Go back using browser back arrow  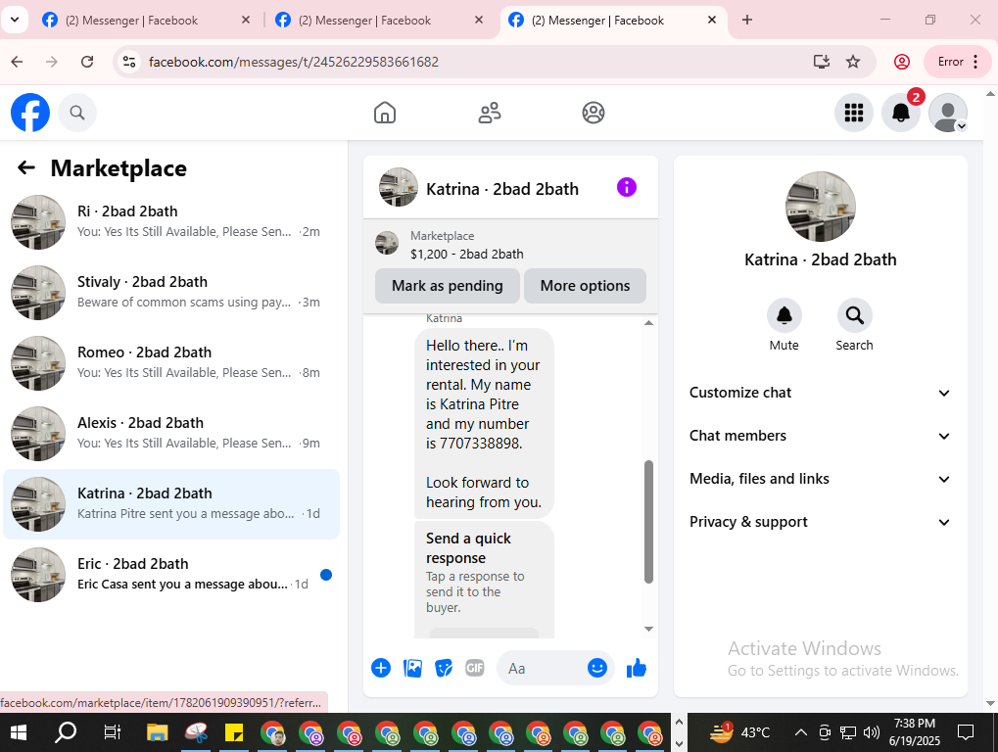(18, 62)
